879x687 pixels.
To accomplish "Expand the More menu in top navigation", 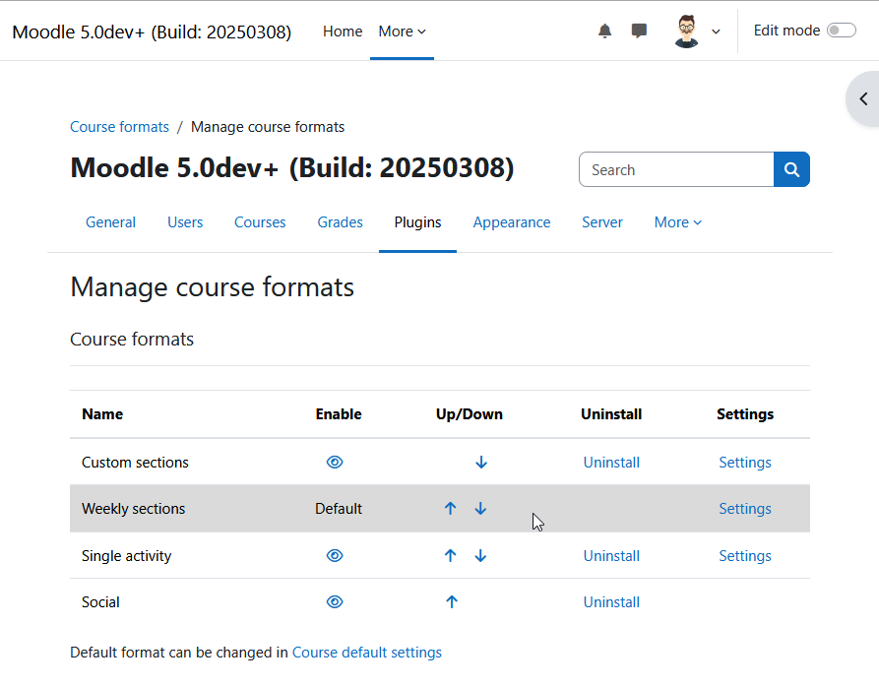I will (402, 31).
